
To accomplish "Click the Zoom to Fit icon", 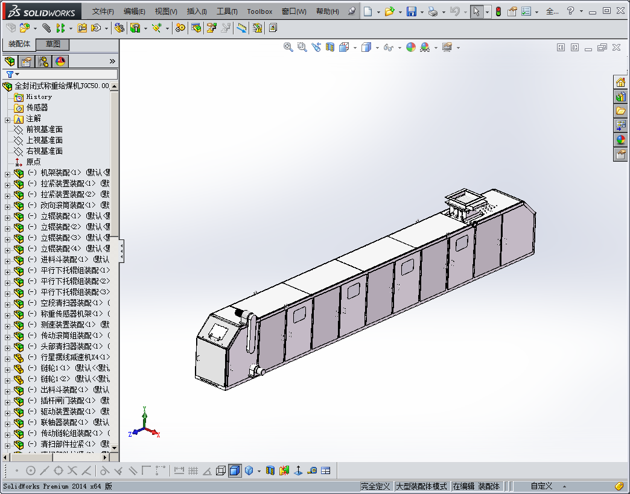I will click(x=288, y=47).
